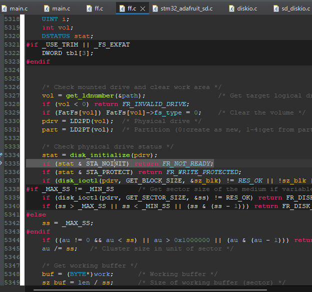This screenshot has height=292, width=312.
Task: Open the second main.c tab
Action: tap(60, 8)
